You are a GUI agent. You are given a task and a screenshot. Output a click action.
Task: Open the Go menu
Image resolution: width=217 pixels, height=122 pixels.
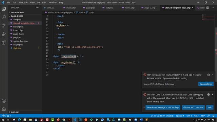point(38,2)
